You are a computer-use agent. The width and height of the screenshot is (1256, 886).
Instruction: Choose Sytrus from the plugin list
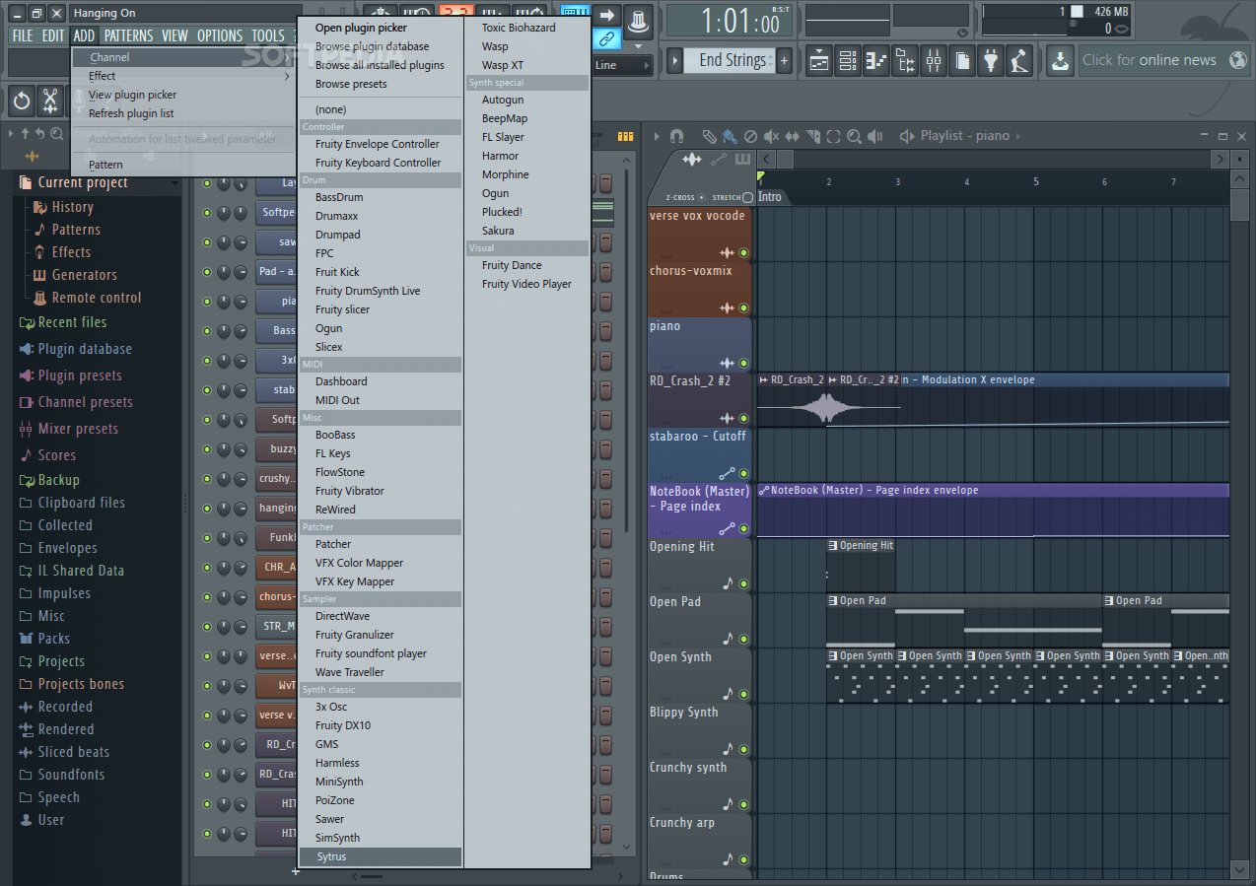click(x=381, y=856)
